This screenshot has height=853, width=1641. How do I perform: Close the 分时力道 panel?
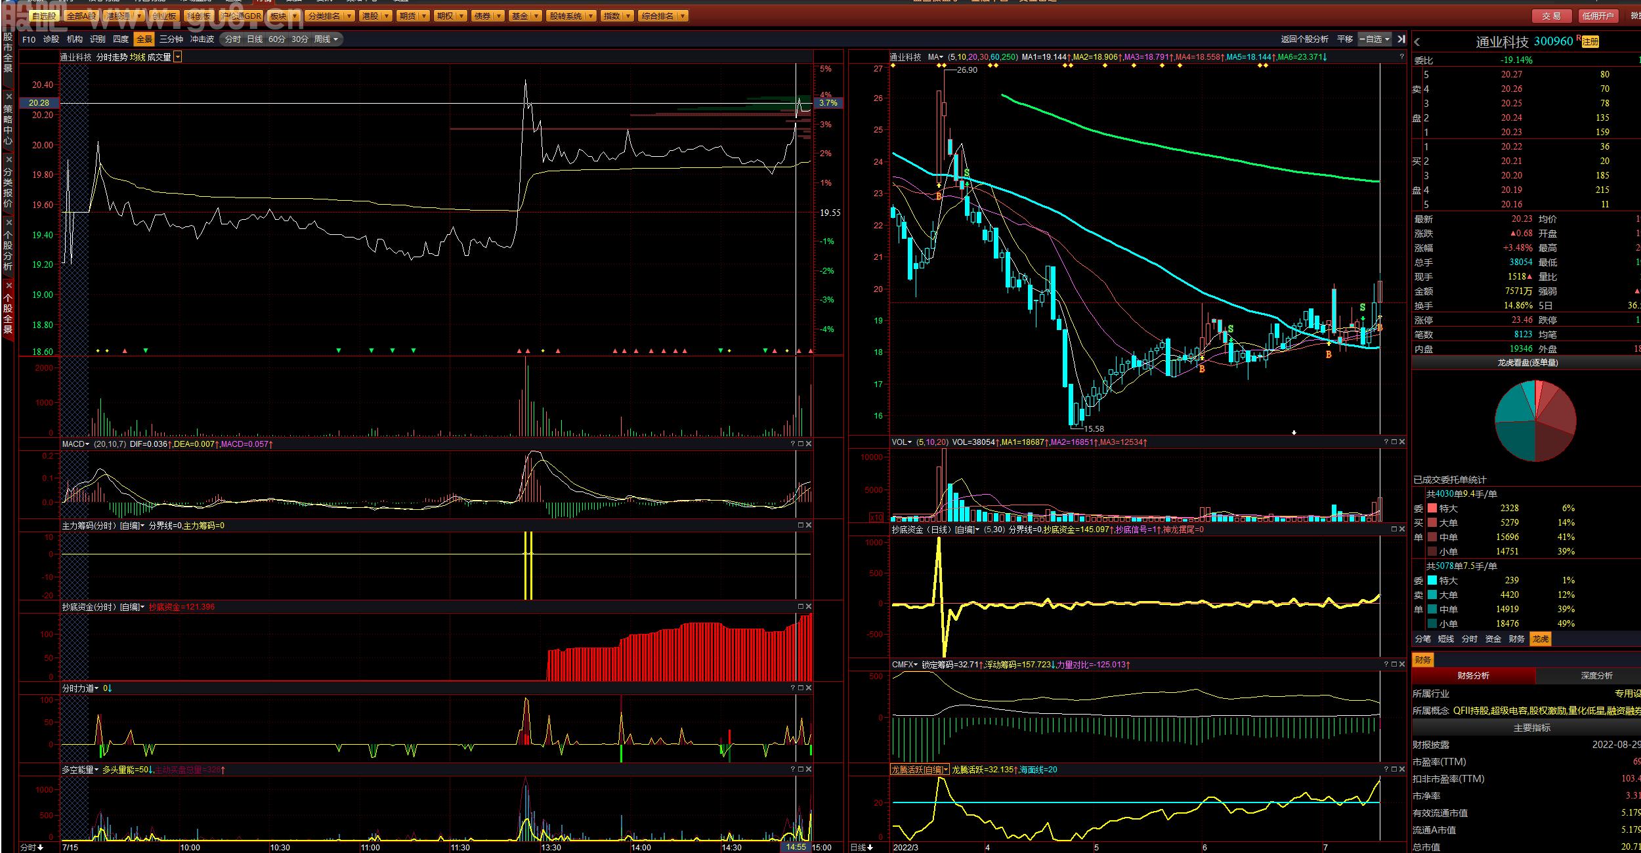click(809, 688)
